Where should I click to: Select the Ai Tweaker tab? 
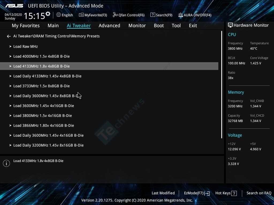click(79, 26)
